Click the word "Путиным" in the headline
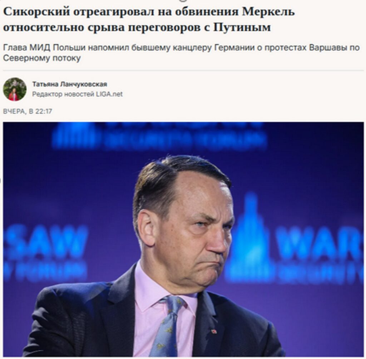366x359 pixels. click(242, 27)
